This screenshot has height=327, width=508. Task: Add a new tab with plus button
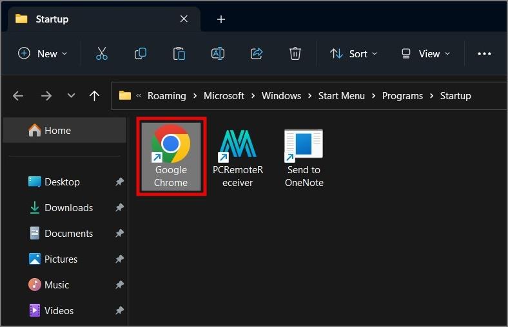click(x=221, y=19)
